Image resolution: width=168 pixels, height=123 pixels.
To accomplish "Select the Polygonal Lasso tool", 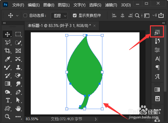I will tap(7, 42).
